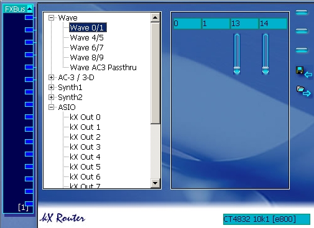This screenshot has height=228, width=314.
Task: Collapse the Wave tree node
Action: [51, 18]
